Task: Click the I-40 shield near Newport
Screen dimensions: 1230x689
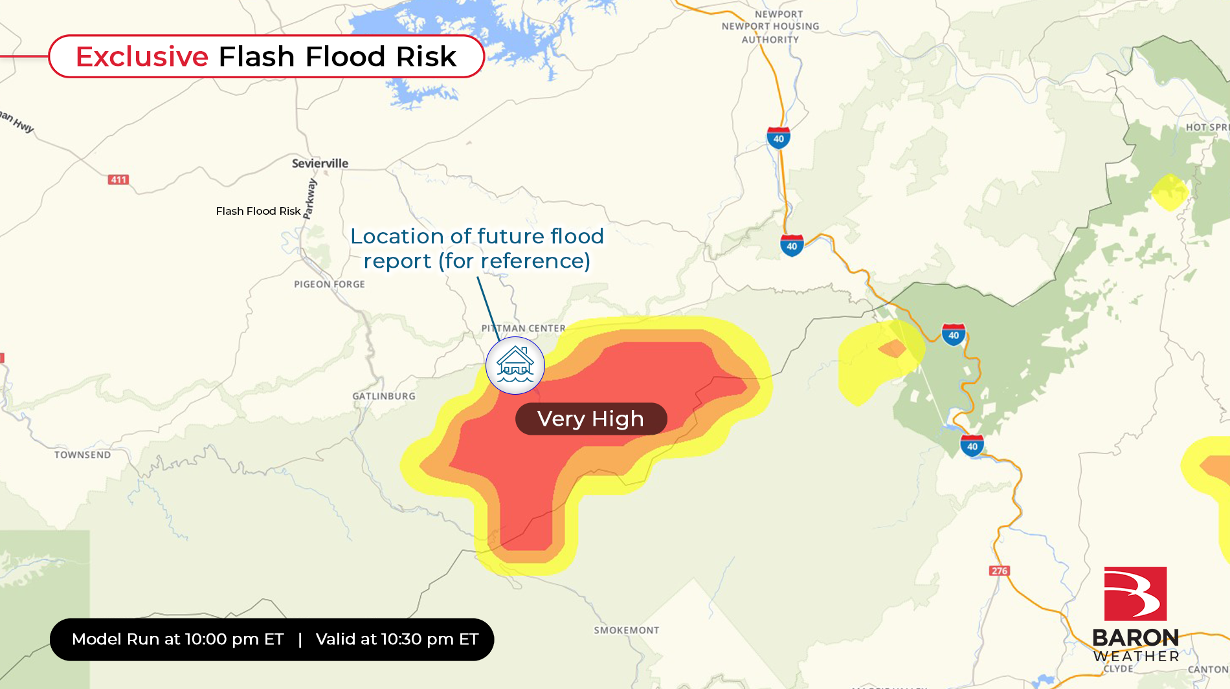Action: [778, 138]
